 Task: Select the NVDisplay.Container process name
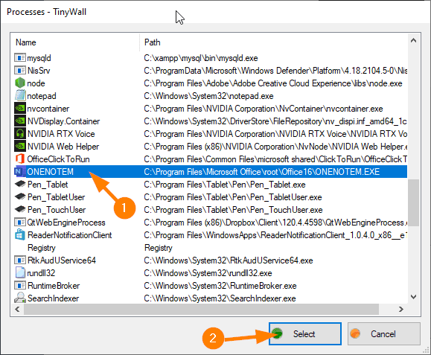[63, 121]
